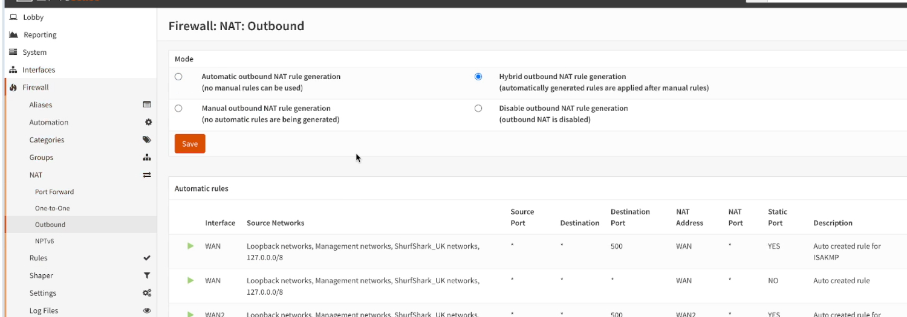Click green play icon of ISAKMP WAN rule
The width and height of the screenshot is (907, 317).
click(x=190, y=246)
